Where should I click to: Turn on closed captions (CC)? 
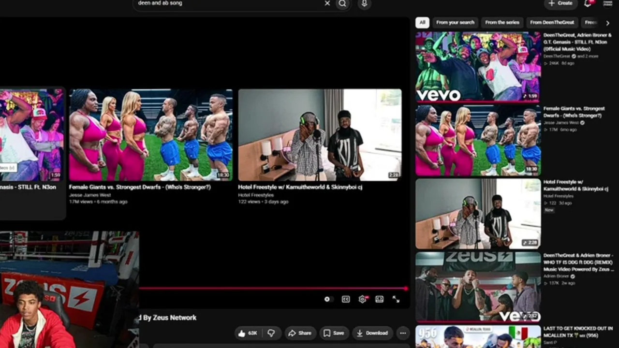click(346, 299)
